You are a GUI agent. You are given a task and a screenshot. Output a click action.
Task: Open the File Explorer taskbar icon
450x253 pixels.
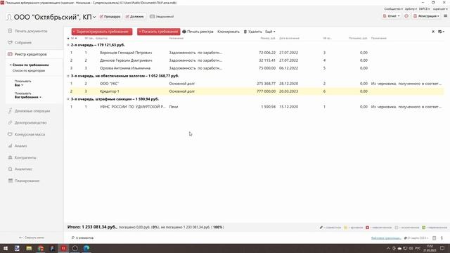coord(29,248)
